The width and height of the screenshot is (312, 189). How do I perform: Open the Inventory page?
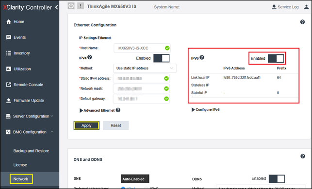[22, 53]
